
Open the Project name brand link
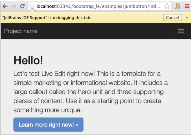21,31
